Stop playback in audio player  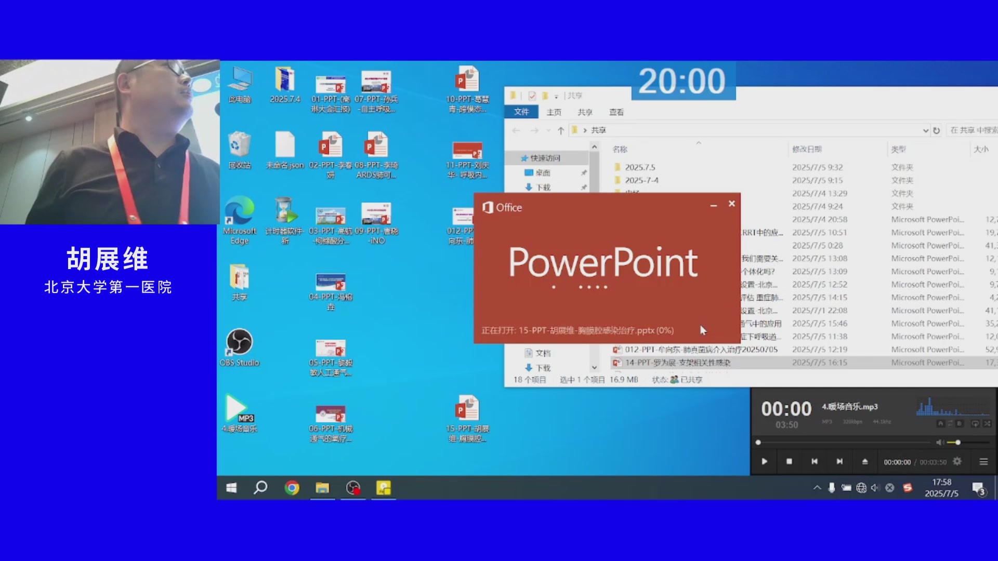[x=789, y=461]
